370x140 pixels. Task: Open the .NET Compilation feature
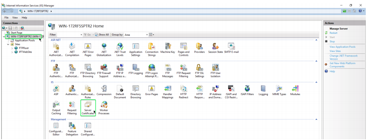[72, 49]
